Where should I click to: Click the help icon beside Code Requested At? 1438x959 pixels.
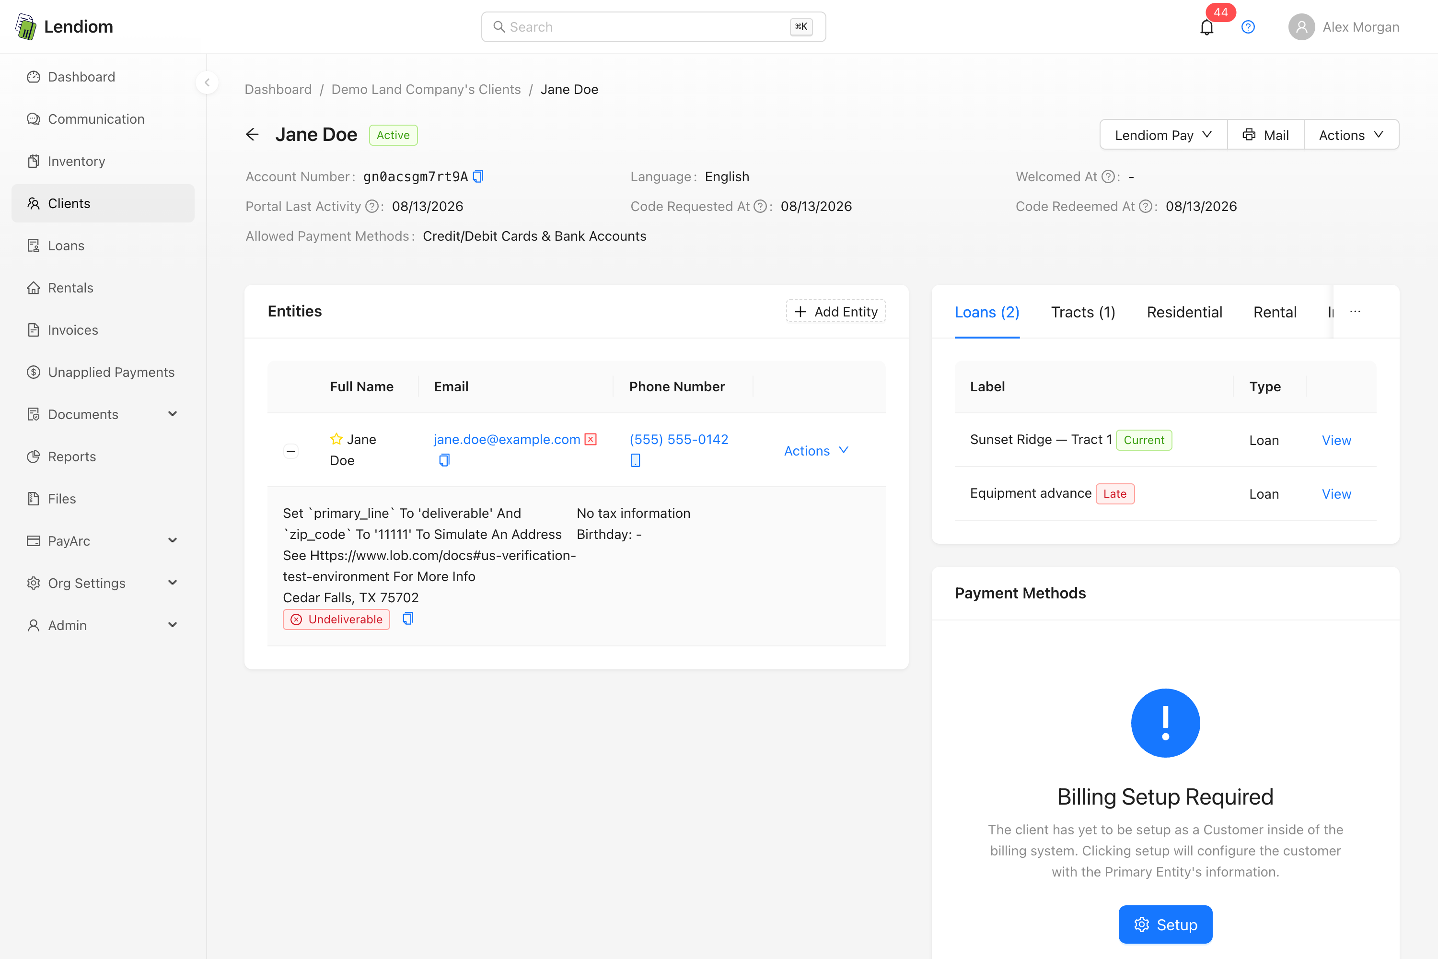click(760, 206)
